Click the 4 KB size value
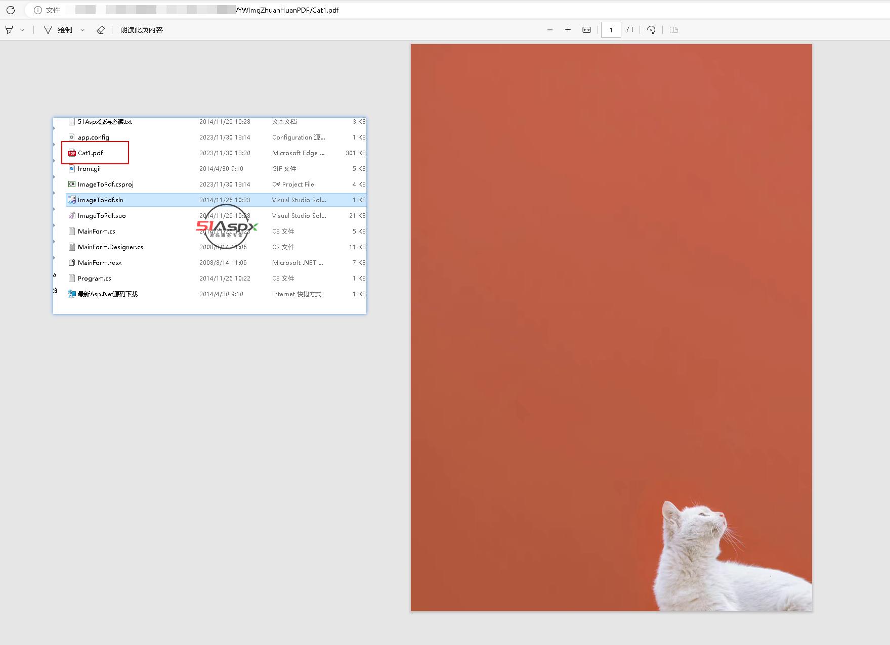Image resolution: width=890 pixels, height=645 pixels. pos(359,185)
